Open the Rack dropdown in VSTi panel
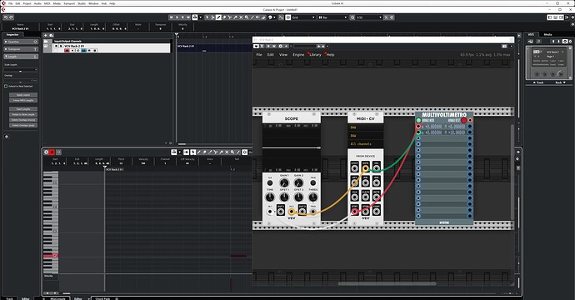575x300 pixels. [561, 82]
